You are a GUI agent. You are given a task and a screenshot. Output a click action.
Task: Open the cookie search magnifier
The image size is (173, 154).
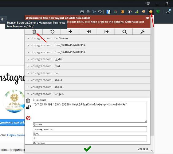124,32
